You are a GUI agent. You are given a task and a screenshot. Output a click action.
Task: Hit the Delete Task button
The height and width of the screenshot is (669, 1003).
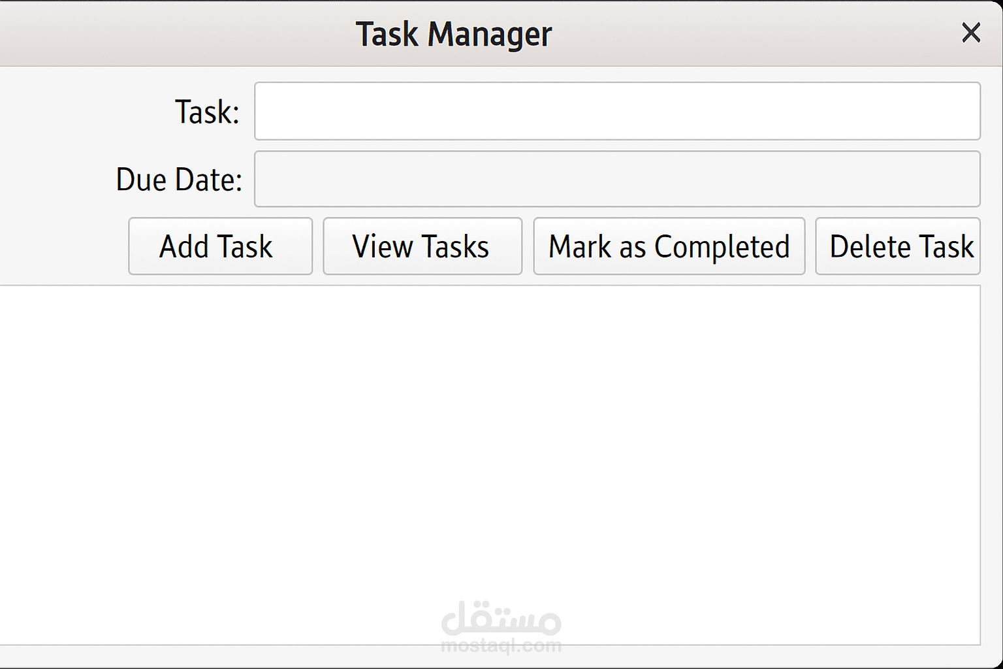pos(899,246)
